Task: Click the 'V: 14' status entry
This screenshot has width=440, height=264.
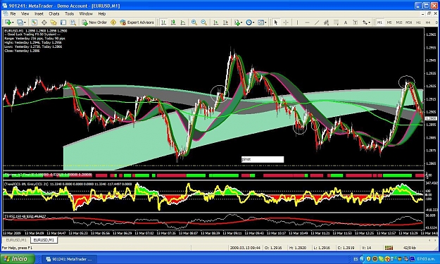Action: [x=367, y=248]
